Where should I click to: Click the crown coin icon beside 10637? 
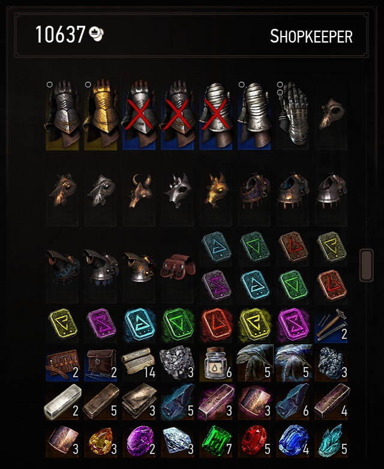click(97, 34)
